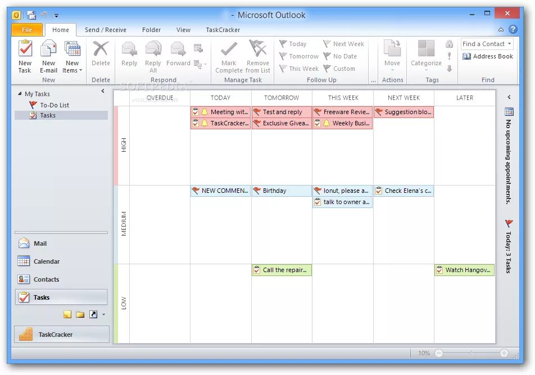535x375 pixels.
Task: Click the Forward ribbon button
Action: tap(178, 54)
